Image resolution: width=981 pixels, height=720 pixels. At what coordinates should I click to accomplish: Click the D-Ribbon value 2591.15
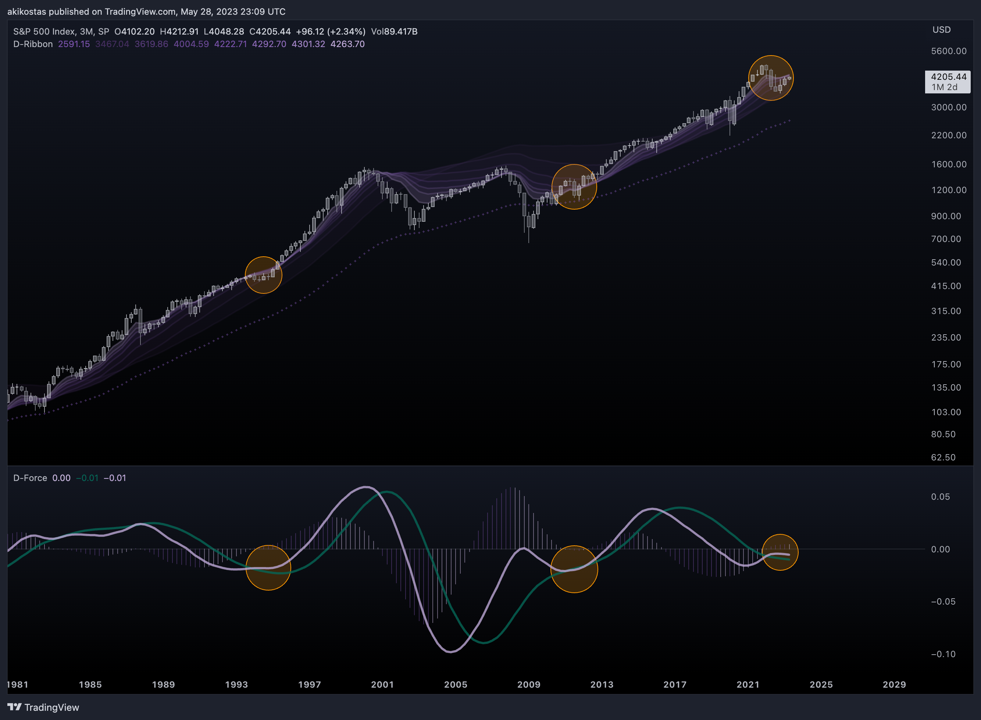click(74, 44)
